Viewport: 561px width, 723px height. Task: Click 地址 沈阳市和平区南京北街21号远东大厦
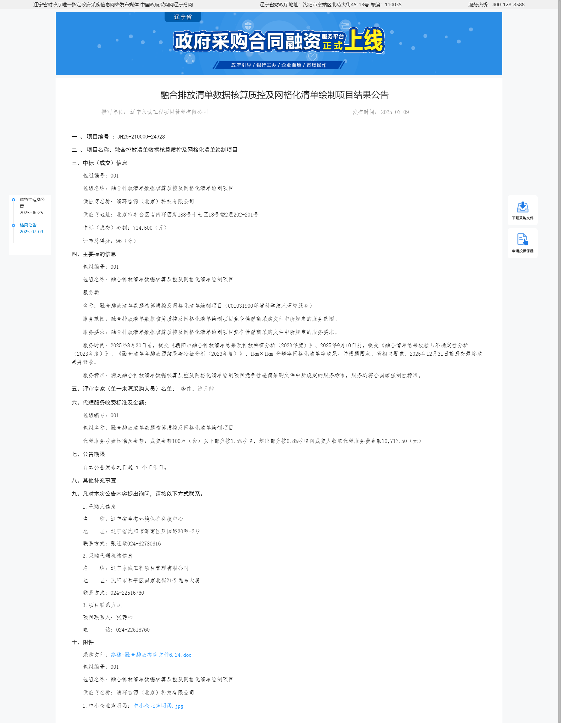(141, 580)
